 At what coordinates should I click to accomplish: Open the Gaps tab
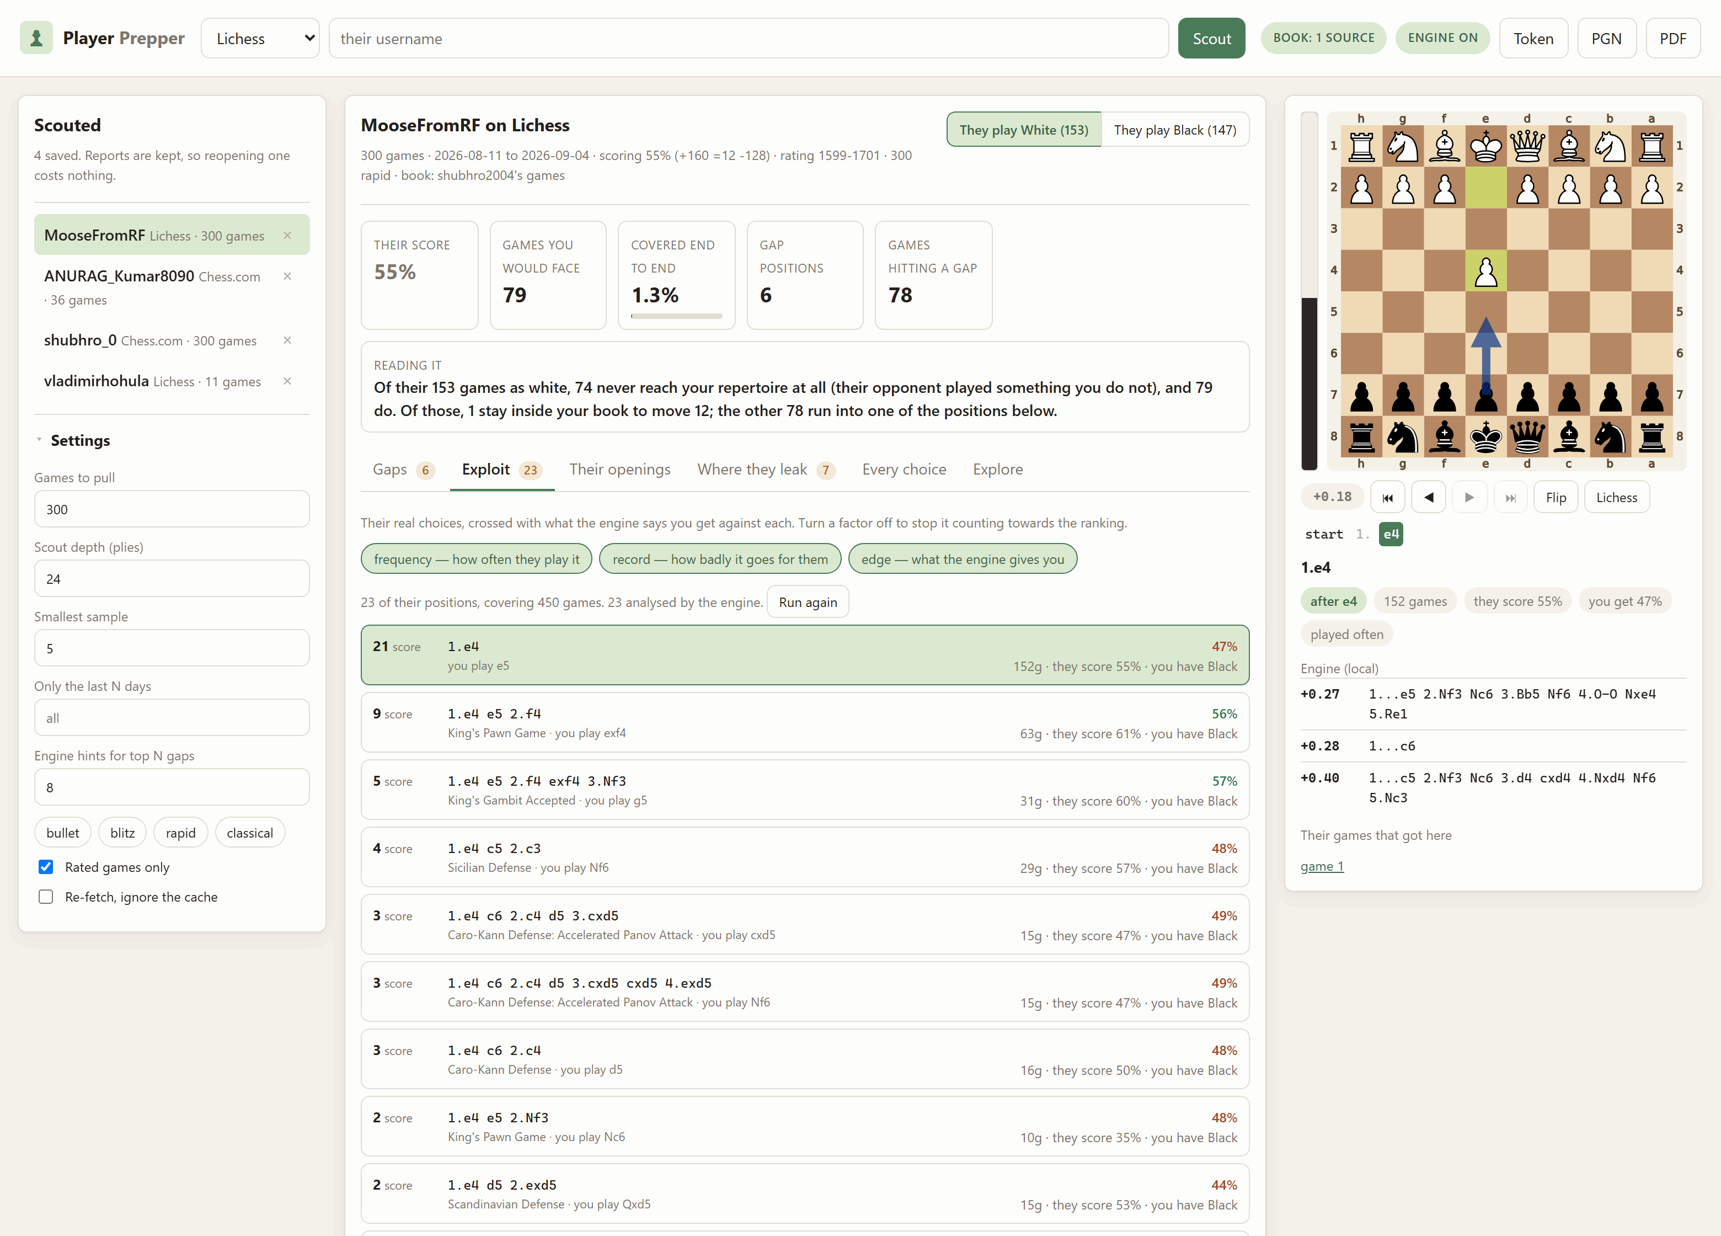click(404, 470)
